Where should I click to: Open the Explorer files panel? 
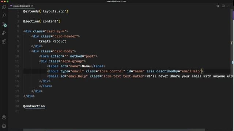4,7
